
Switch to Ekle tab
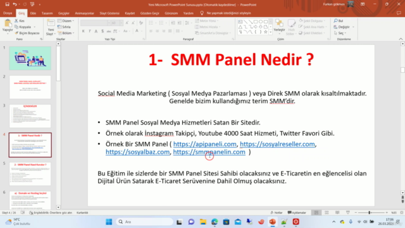(x=33, y=13)
